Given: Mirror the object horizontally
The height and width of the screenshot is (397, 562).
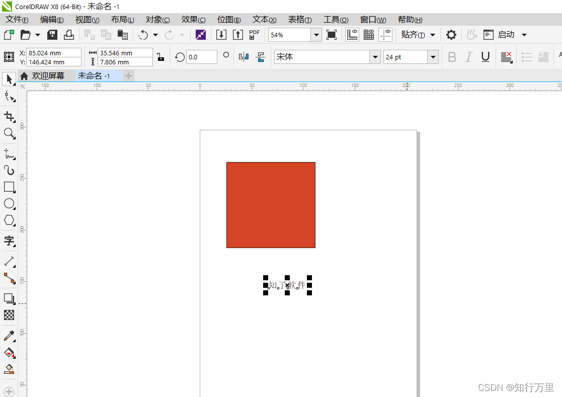Looking at the screenshot, I should (244, 57).
